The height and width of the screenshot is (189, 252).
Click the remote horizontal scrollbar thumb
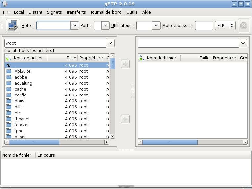[170, 142]
